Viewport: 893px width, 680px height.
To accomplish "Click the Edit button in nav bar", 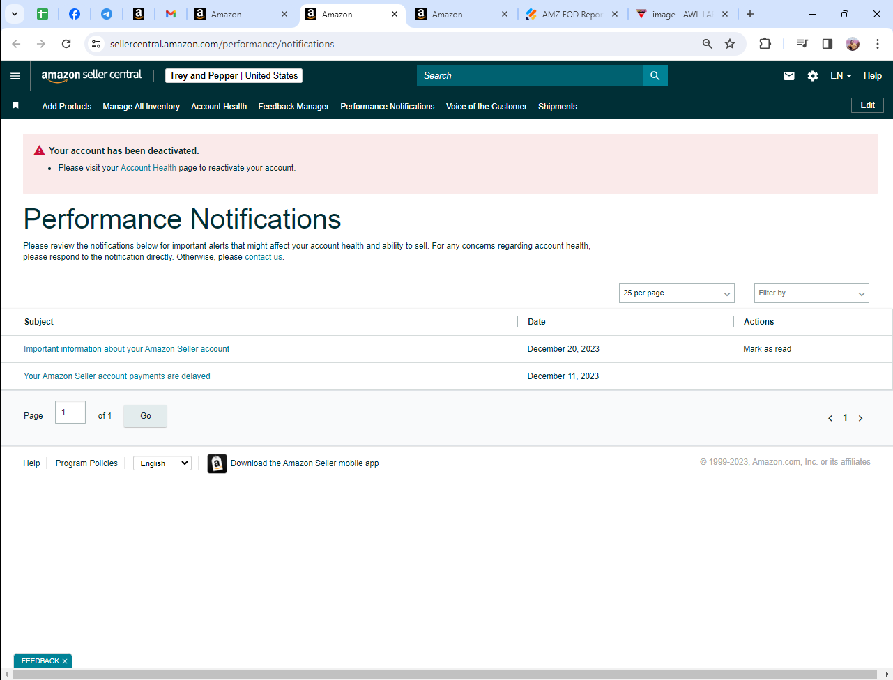I will (868, 105).
